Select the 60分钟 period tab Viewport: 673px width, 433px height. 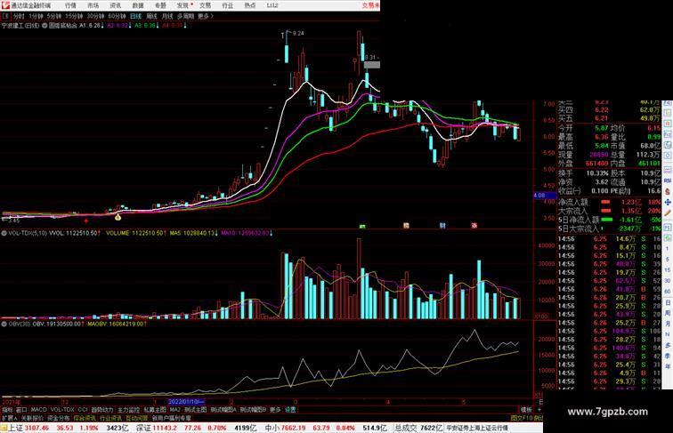pyautogui.click(x=117, y=16)
